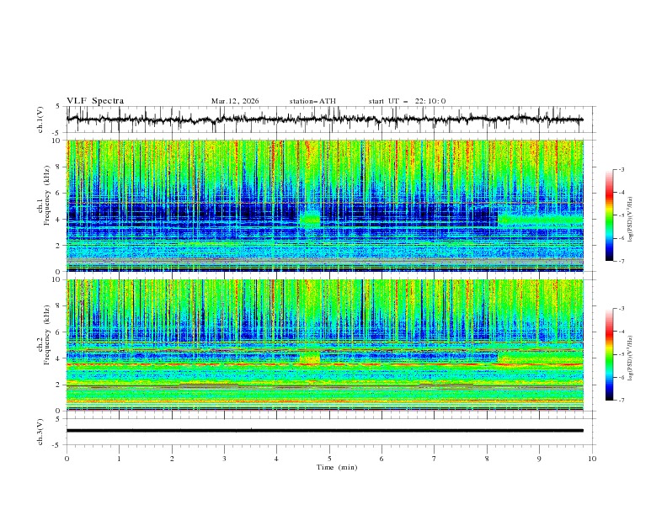Click the "9" tick on time axis

539,459
